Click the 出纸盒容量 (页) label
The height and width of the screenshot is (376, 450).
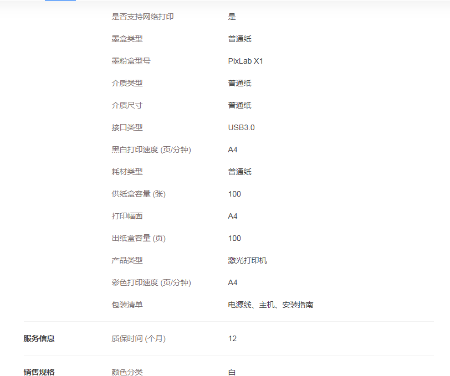pos(139,238)
